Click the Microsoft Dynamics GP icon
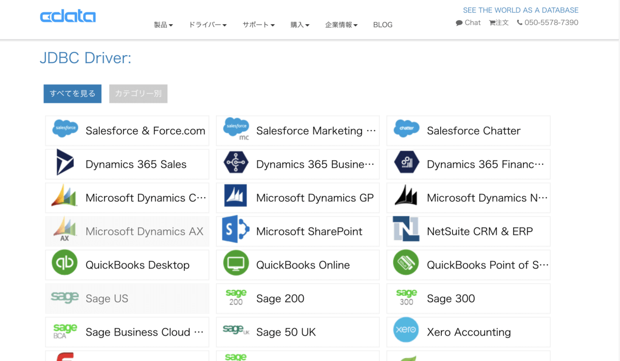This screenshot has height=361, width=620. pos(236,196)
